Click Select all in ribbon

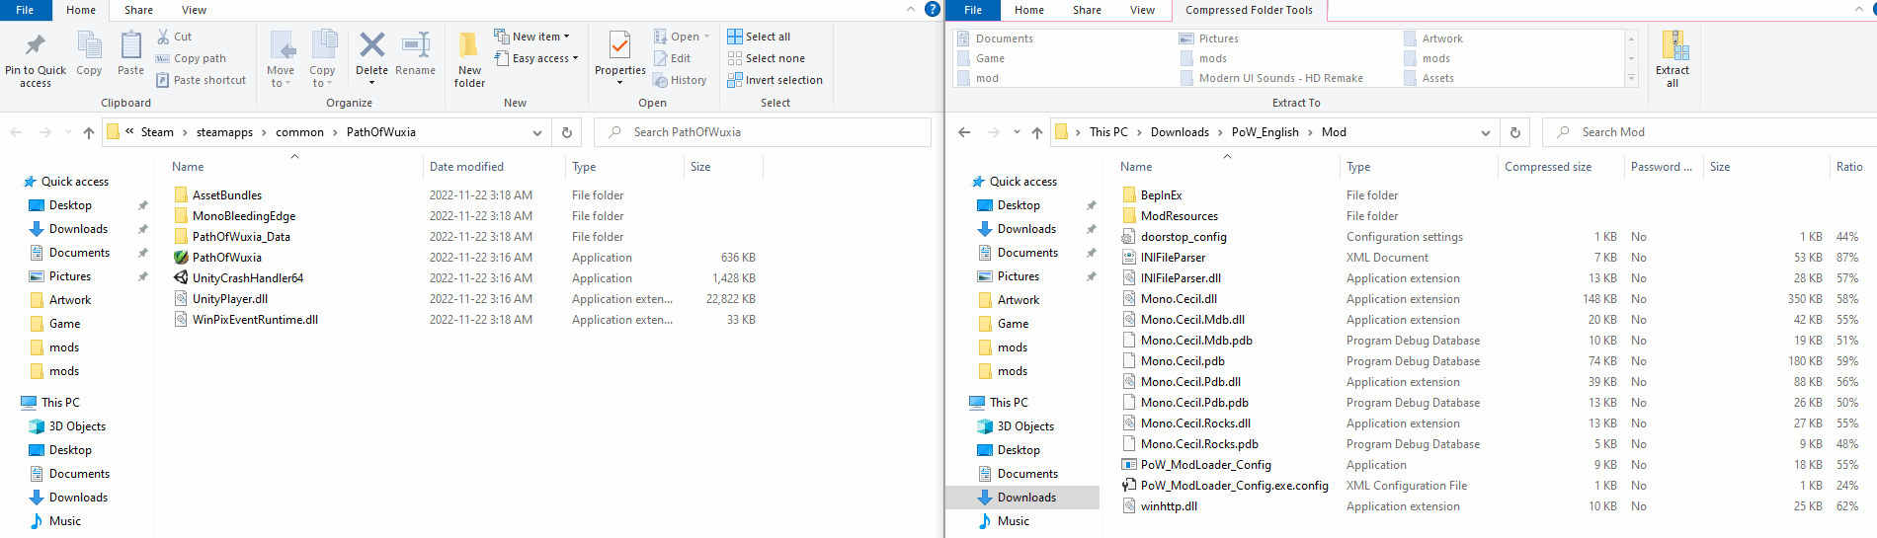(x=759, y=37)
